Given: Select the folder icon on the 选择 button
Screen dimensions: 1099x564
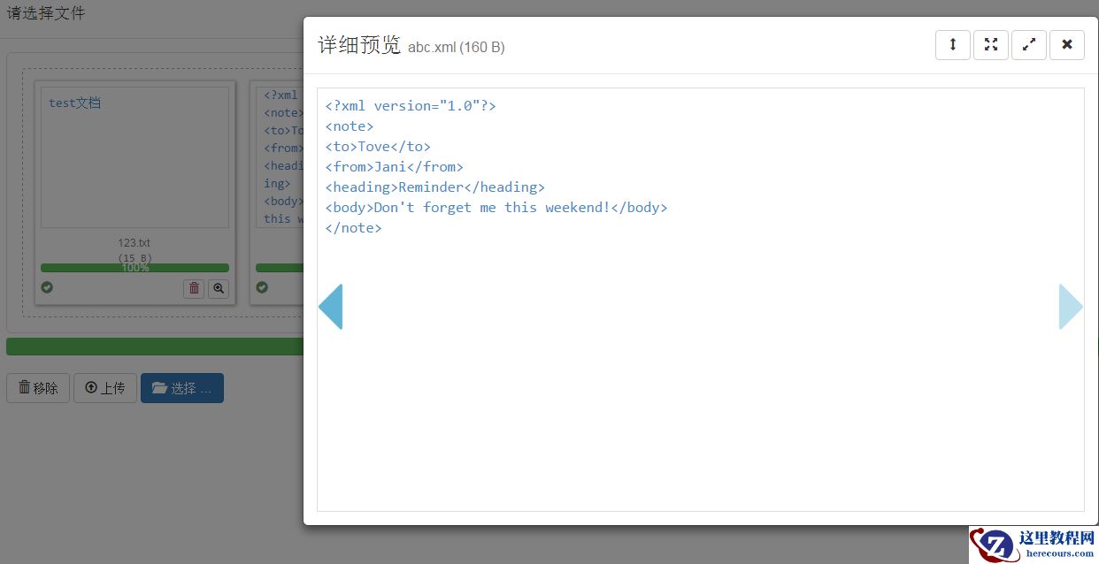Looking at the screenshot, I should click(x=160, y=387).
